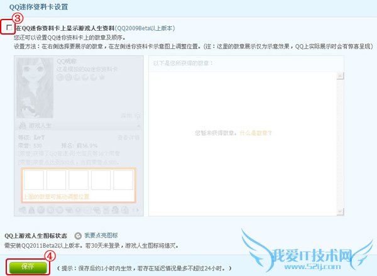Tick the show 游戏人生 data on mini card checkbox

click(x=9, y=28)
